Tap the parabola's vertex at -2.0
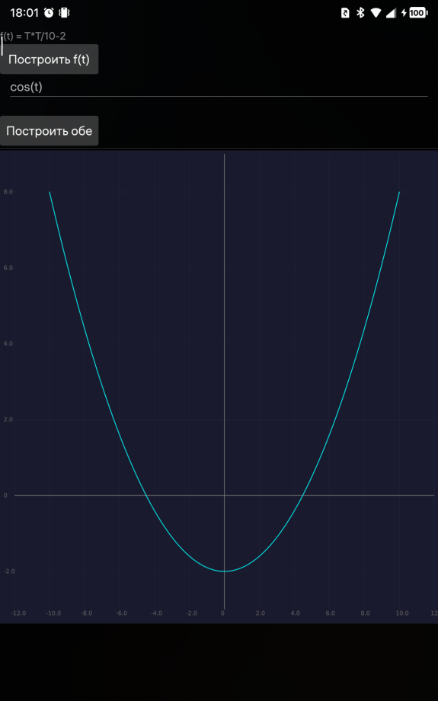The height and width of the screenshot is (701, 438). point(224,571)
